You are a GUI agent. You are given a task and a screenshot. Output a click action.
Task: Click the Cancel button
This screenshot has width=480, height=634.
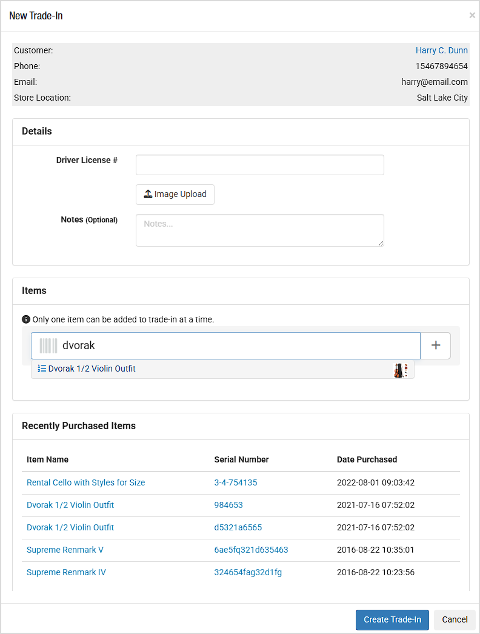click(455, 619)
